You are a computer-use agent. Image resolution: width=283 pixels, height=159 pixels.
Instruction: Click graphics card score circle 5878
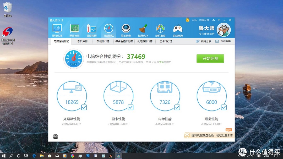[x=118, y=96]
